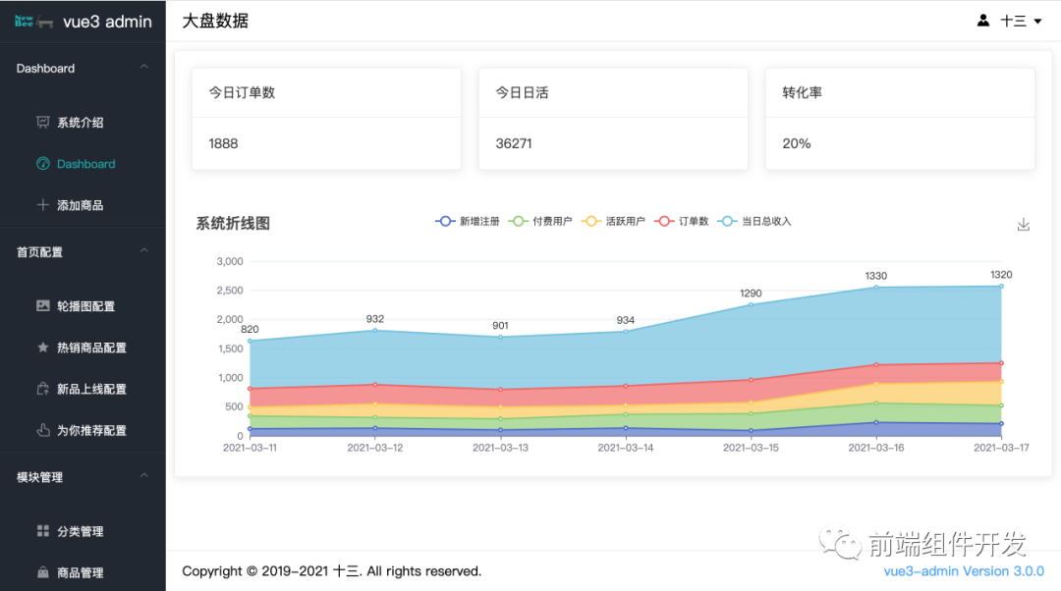Viewport: 1061px width, 591px height.
Task: Click the picture icon beside 轮播图配置
Action: (x=42, y=305)
